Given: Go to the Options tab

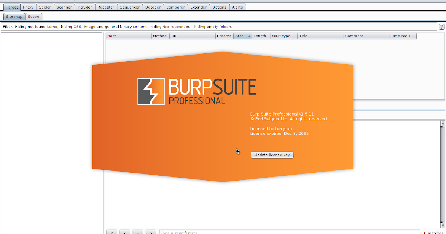Looking at the screenshot, I should [220, 7].
